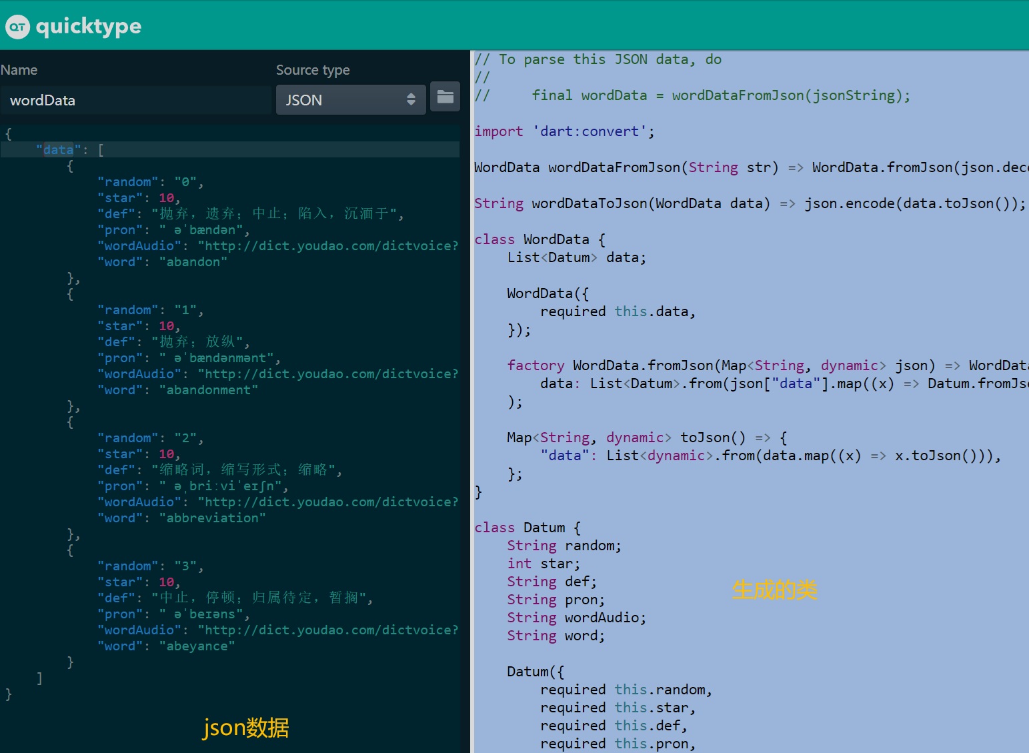
Task: Click the "String wordAudio;" declaration
Action: (577, 618)
